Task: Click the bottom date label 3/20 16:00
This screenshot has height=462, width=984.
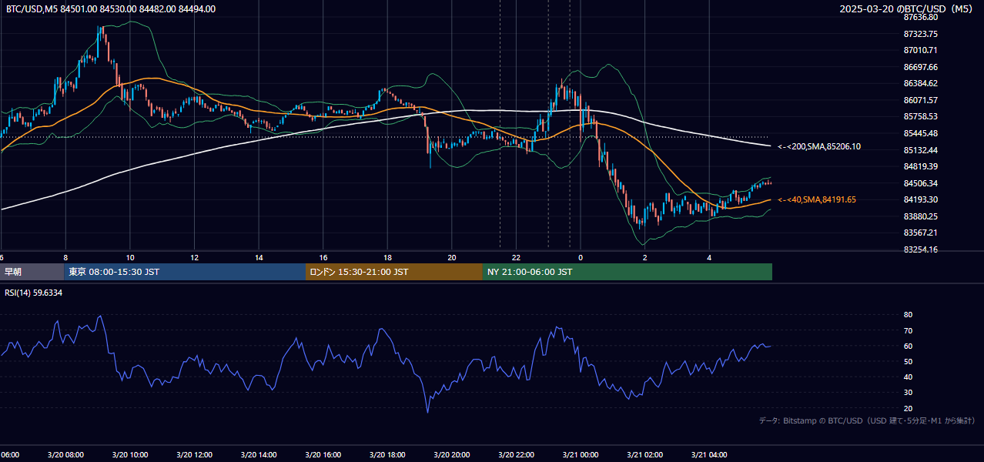Action: click(x=323, y=455)
